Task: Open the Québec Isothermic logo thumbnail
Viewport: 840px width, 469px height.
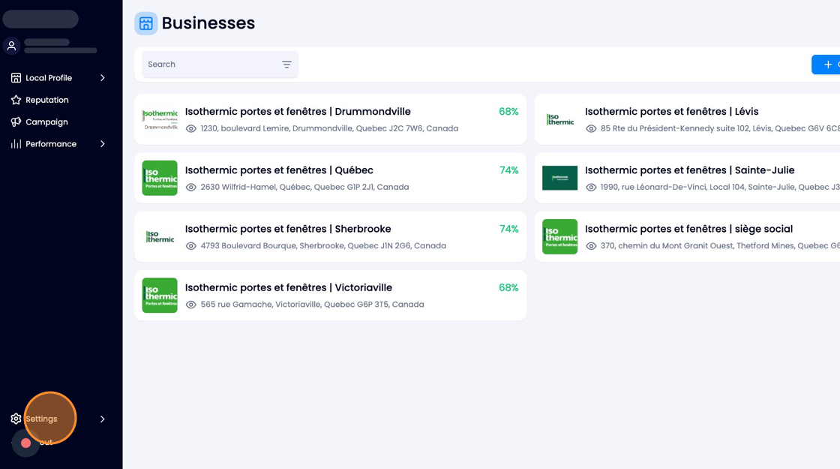Action: pos(160,178)
